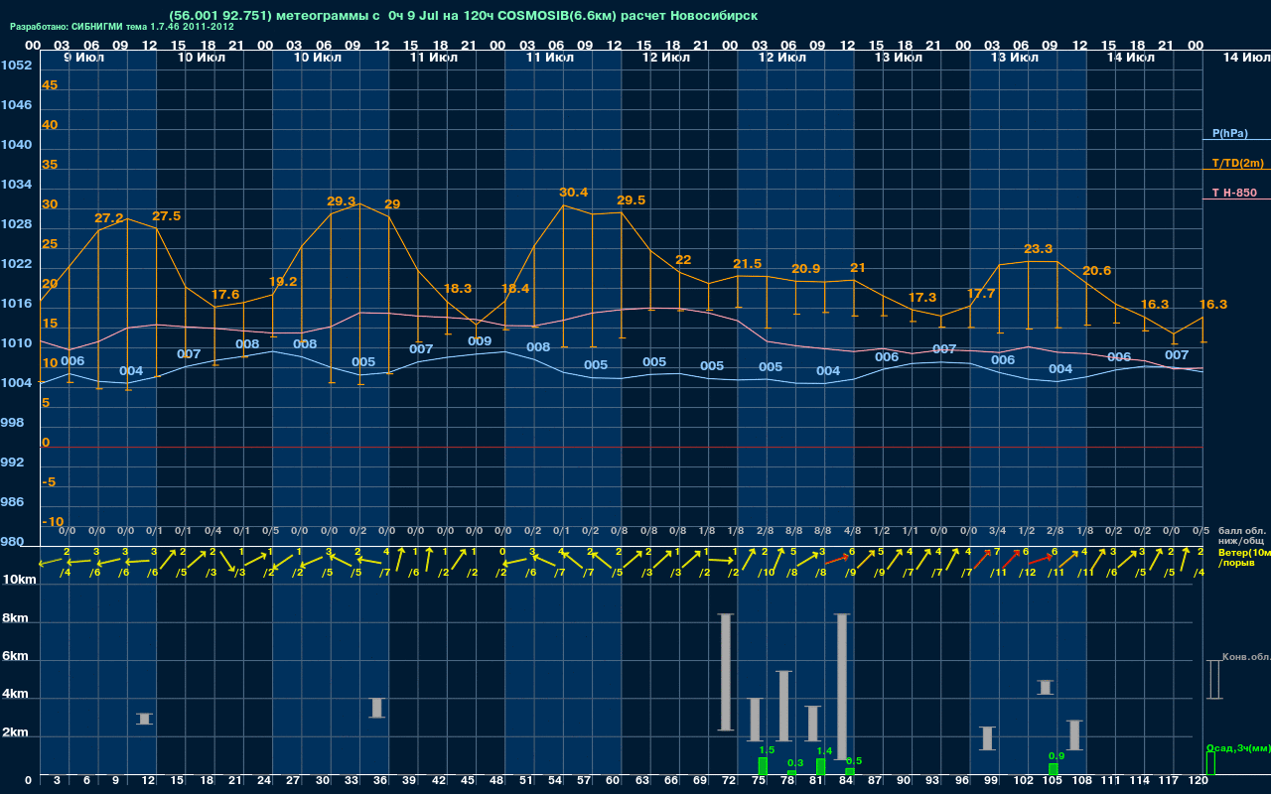Click the green precipitation legend symbol

[1210, 763]
